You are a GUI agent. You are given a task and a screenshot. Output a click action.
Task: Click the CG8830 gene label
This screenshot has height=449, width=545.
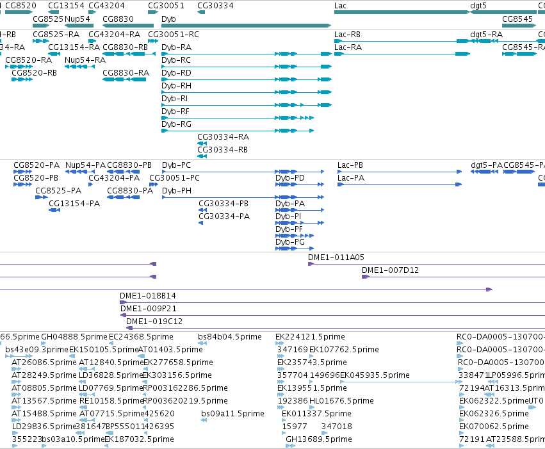point(118,19)
